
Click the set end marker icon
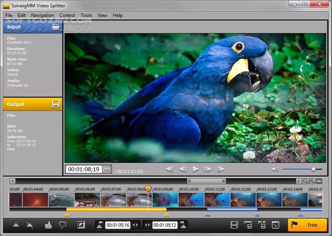(x=183, y=225)
